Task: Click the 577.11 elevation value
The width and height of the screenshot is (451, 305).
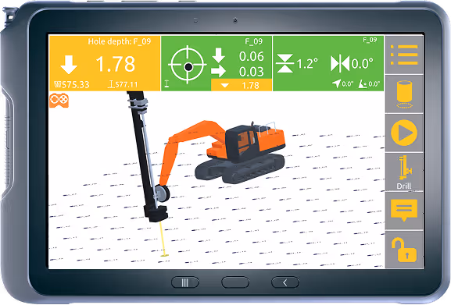Action: click(x=123, y=85)
